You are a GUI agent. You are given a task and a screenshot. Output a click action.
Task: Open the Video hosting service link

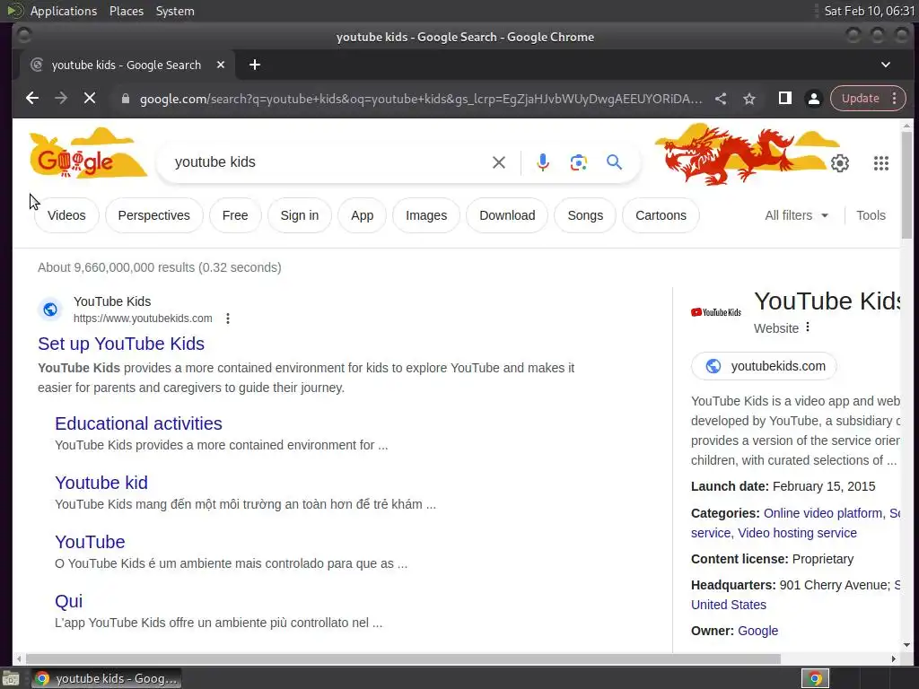click(x=797, y=533)
